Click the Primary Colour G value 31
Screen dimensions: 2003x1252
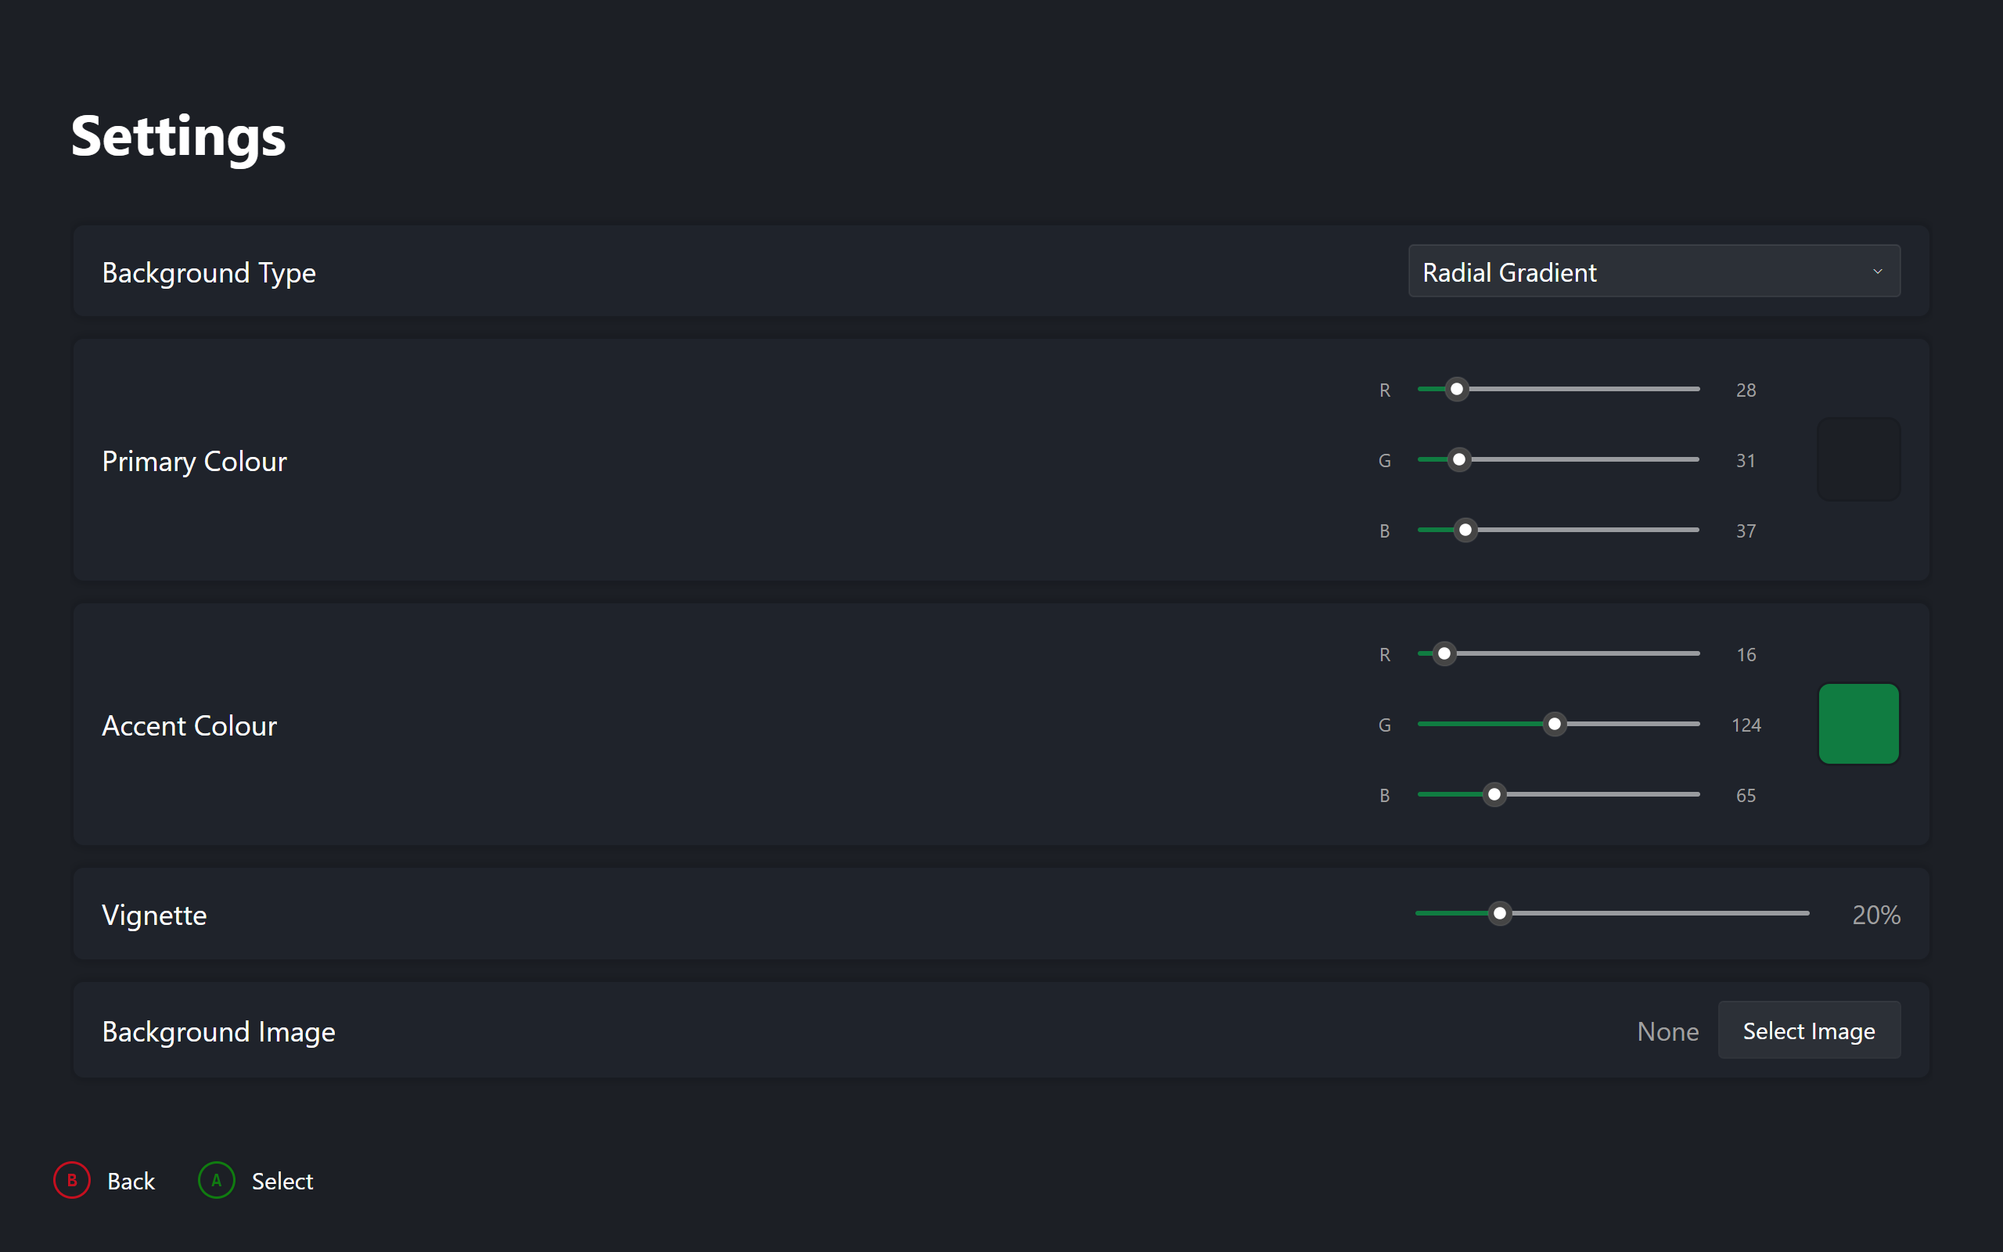pos(1746,460)
